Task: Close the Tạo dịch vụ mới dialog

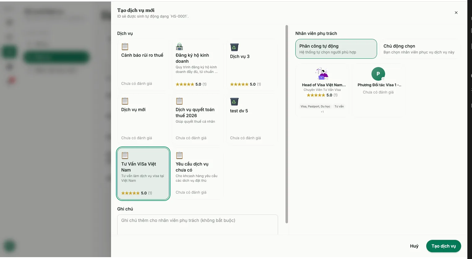Action: (x=456, y=13)
